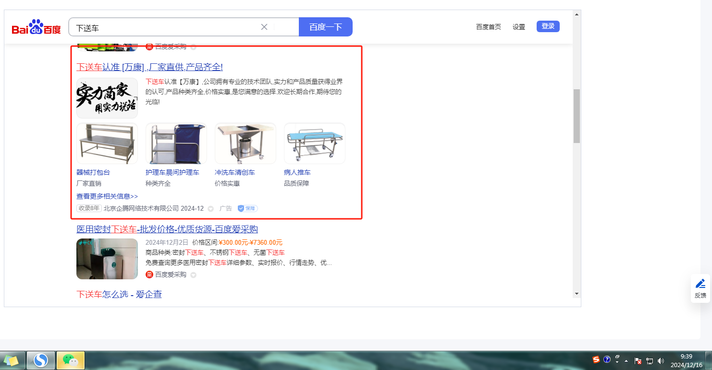Click the page's vertical scrollbar thumb
Viewport: 712px width, 370px height.
(577, 116)
